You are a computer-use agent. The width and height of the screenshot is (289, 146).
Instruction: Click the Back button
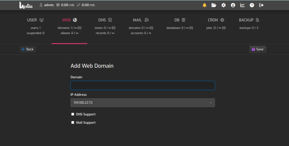coord(28,49)
